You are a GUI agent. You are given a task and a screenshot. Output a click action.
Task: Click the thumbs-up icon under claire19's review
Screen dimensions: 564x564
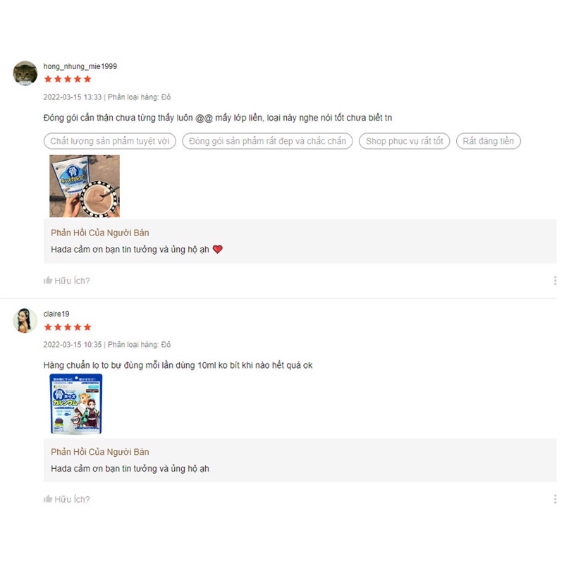click(x=48, y=499)
